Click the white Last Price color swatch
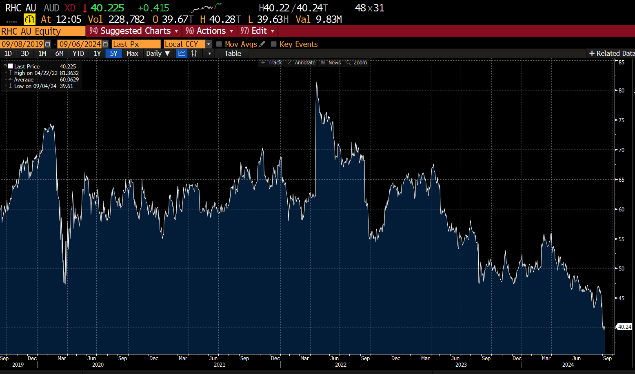This screenshot has height=374, width=635. pos(10,66)
